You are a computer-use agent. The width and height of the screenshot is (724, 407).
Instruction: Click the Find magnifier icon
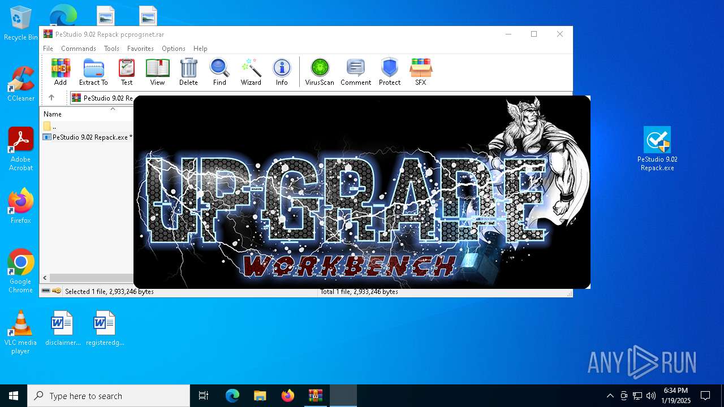point(219,72)
